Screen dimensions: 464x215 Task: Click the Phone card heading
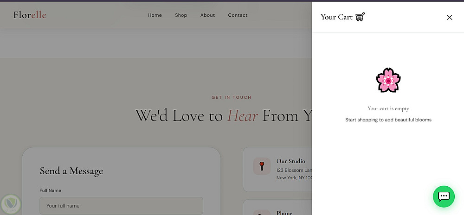[284, 213]
